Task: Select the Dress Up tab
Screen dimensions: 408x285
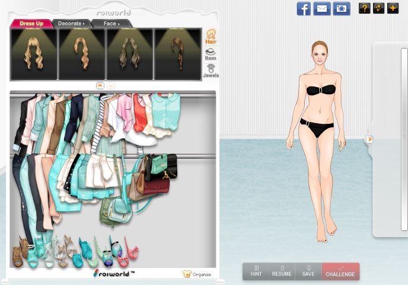Action: [x=31, y=24]
